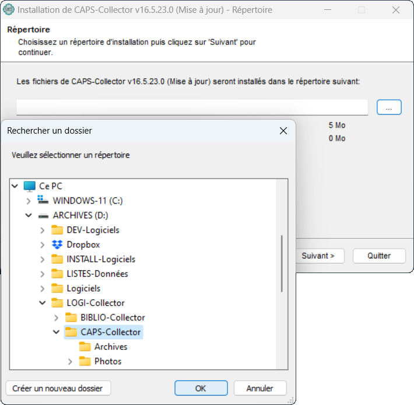Select the INSTALL-Logiciels folder name
Viewport: 414px width, 405px height.
click(x=101, y=259)
